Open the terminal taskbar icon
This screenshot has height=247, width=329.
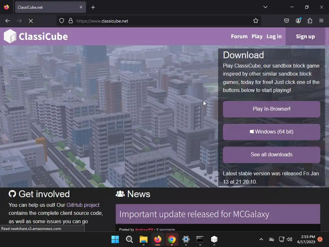click(x=200, y=239)
